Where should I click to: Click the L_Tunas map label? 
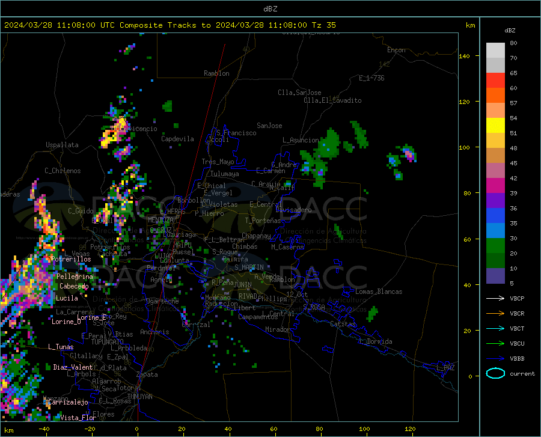61,347
